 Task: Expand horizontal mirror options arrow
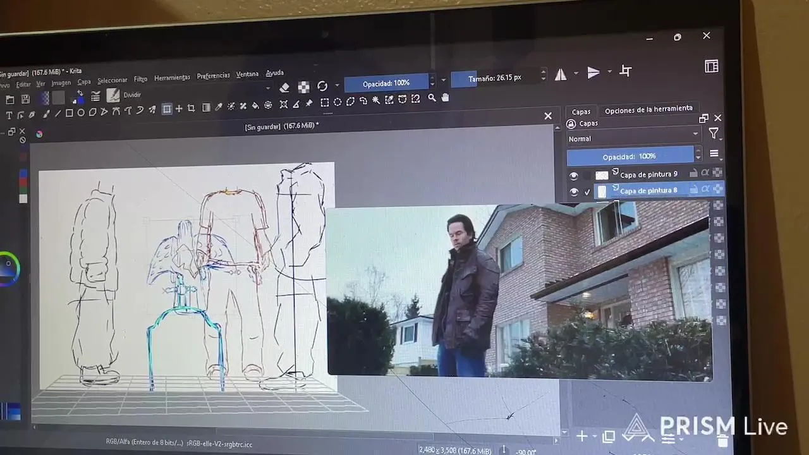click(576, 75)
